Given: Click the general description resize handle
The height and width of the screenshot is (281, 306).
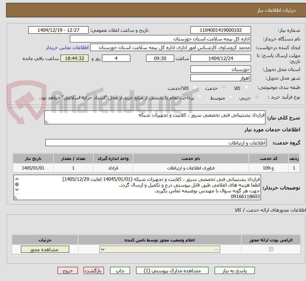Looking at the screenshot, I should [46, 122].
